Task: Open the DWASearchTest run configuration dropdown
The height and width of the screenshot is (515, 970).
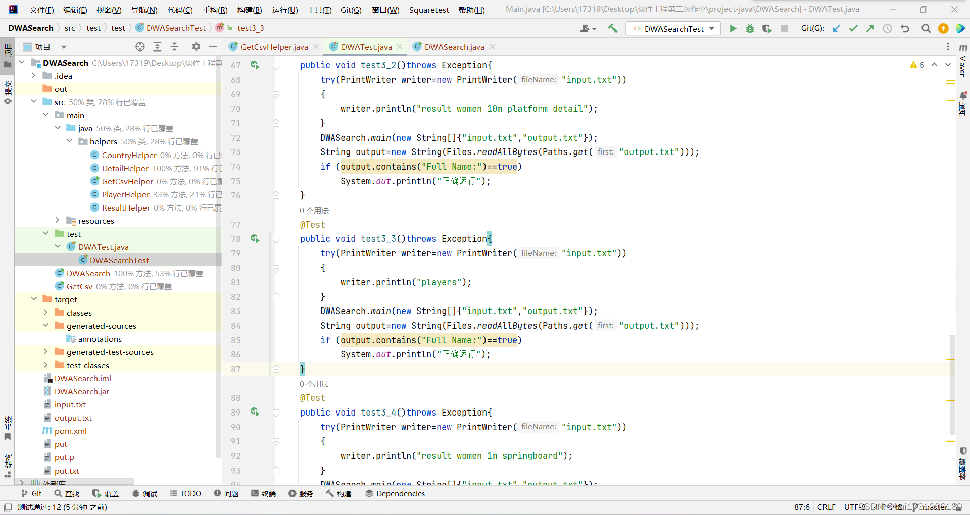Action: (x=673, y=29)
